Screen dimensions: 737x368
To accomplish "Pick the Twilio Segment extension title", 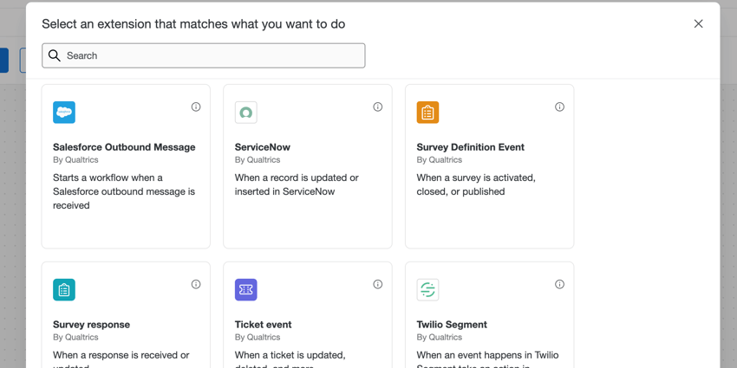I will (x=452, y=325).
